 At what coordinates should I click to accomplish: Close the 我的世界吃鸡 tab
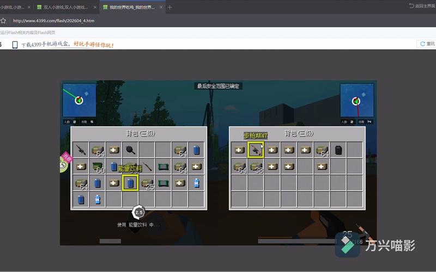click(x=161, y=7)
